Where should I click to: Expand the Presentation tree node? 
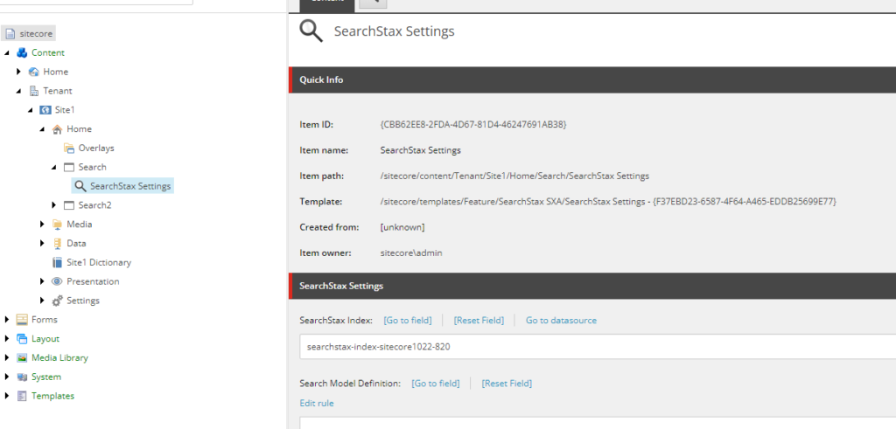[42, 281]
